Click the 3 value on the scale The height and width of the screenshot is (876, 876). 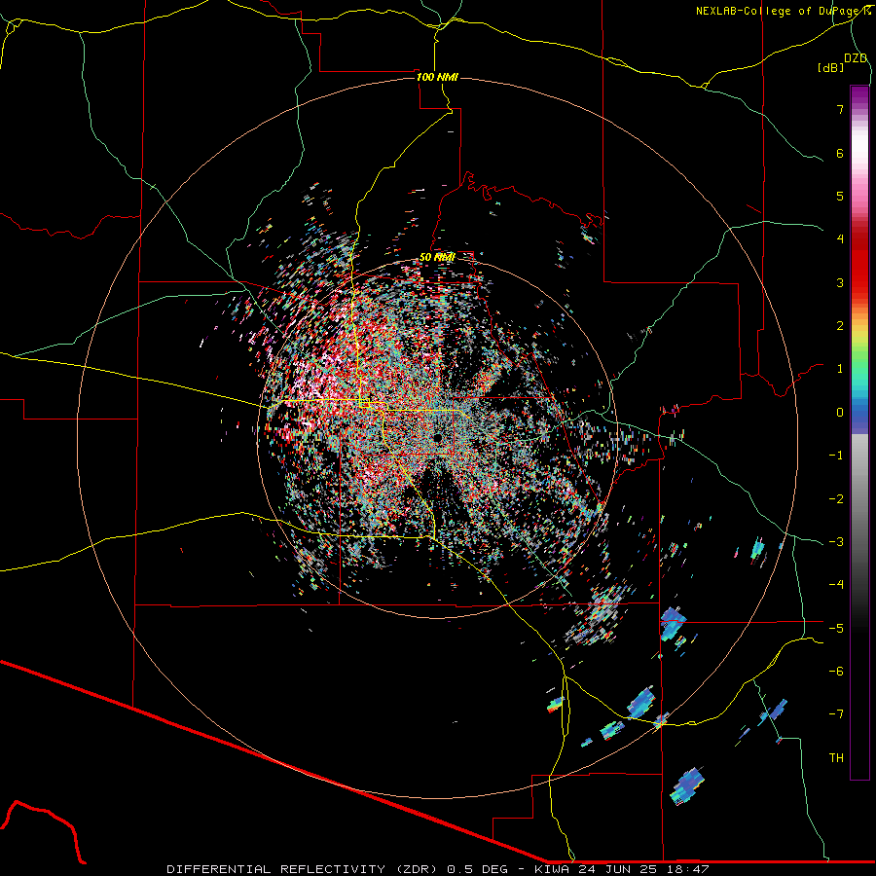840,282
